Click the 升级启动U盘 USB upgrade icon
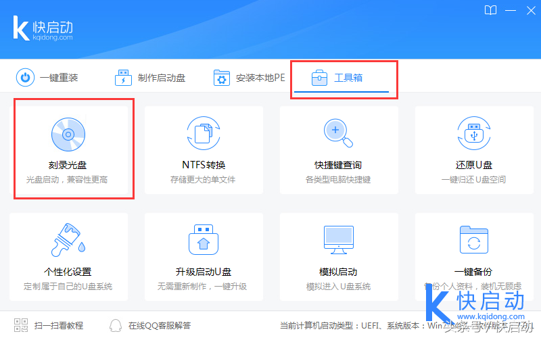This screenshot has width=541, height=338. (204, 240)
